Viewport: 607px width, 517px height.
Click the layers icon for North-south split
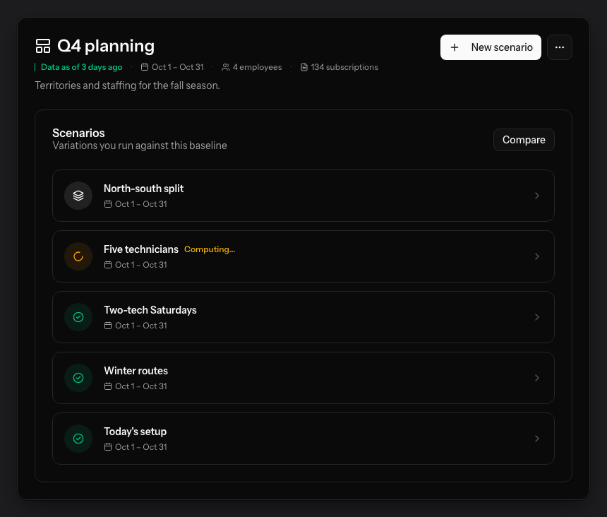78,196
